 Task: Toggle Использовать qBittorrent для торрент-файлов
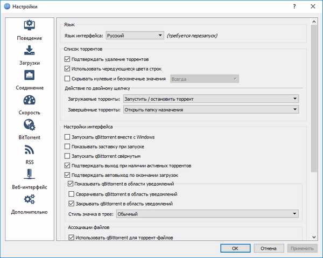pos(71,238)
